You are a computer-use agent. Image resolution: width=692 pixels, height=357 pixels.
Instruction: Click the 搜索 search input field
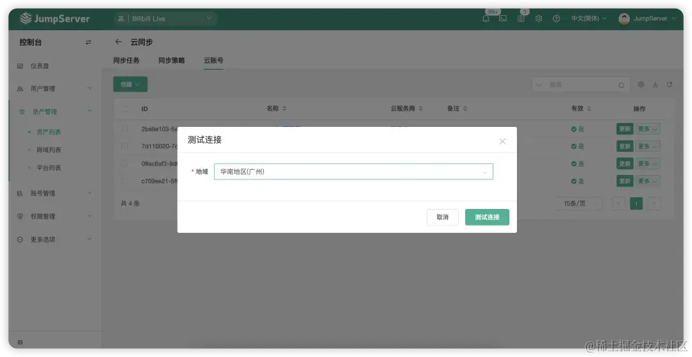(581, 85)
